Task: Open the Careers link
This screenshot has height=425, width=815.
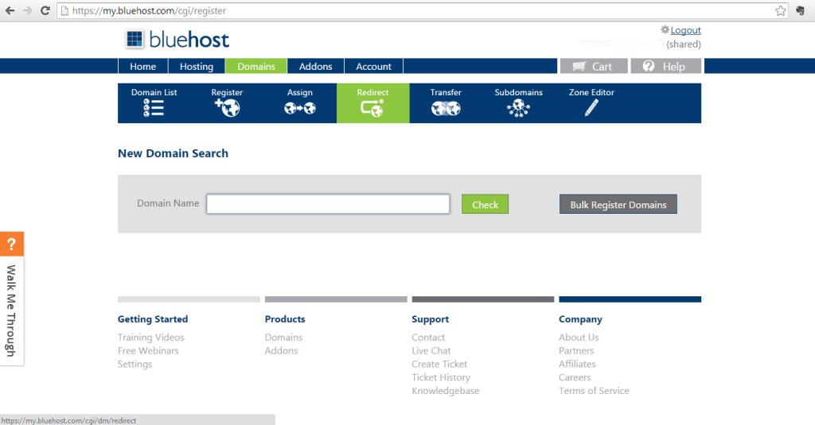Action: click(575, 378)
